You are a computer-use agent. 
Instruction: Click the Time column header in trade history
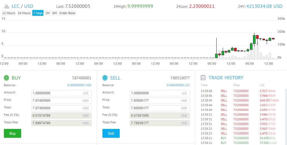coord(204,85)
